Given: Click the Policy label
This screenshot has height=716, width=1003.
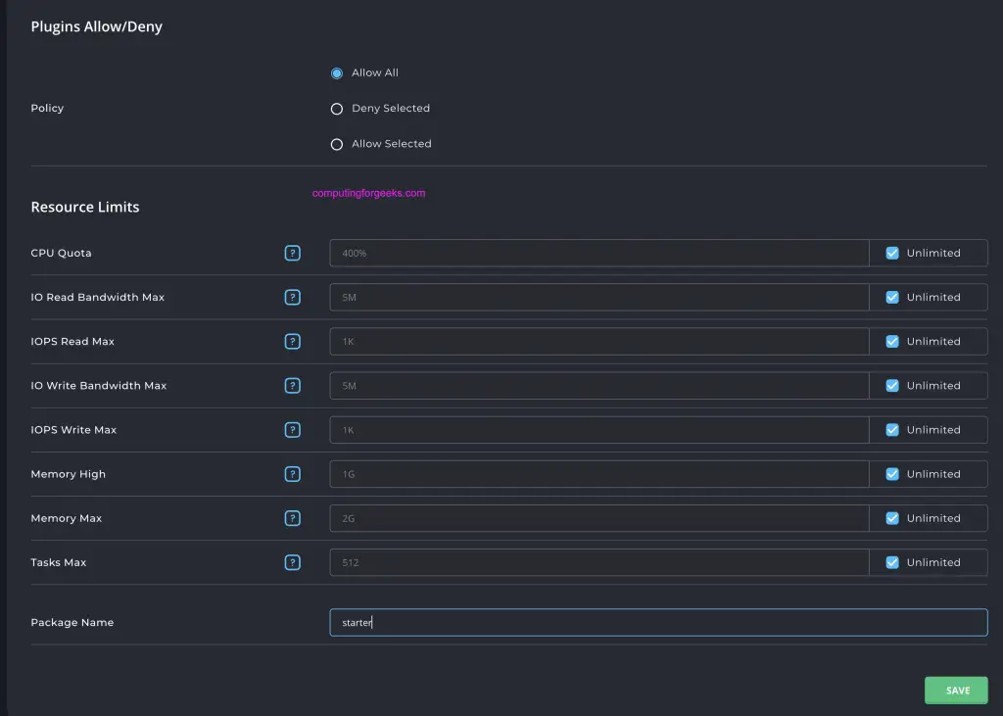Looking at the screenshot, I should [x=47, y=108].
